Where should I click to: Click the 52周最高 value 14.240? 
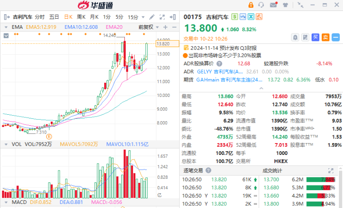click(280, 137)
